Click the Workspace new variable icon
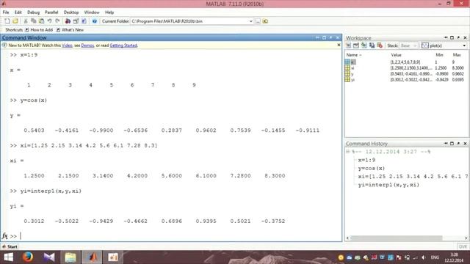Image resolution: width=470 pixels, height=264 pixels. point(348,45)
